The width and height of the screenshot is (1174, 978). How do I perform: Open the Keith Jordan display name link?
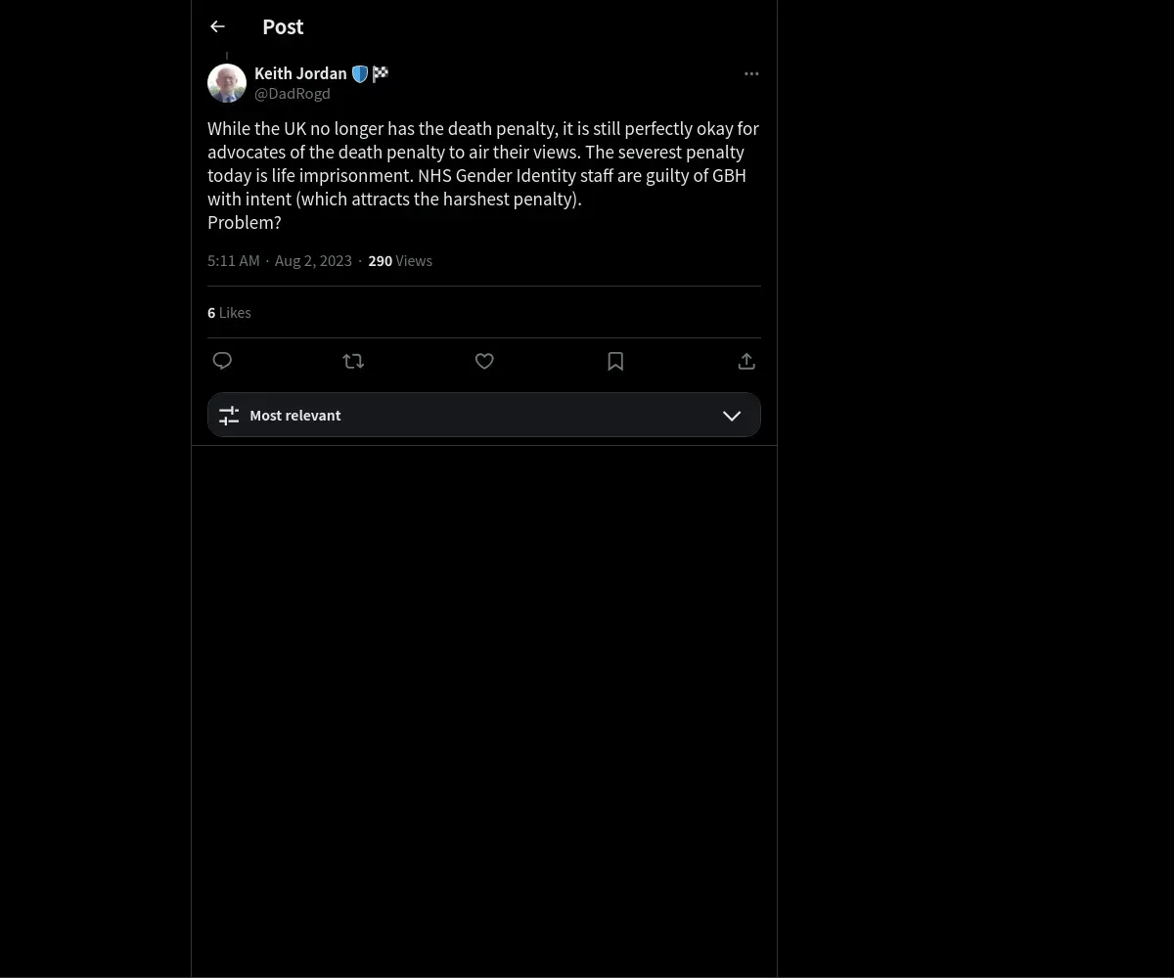coord(300,73)
